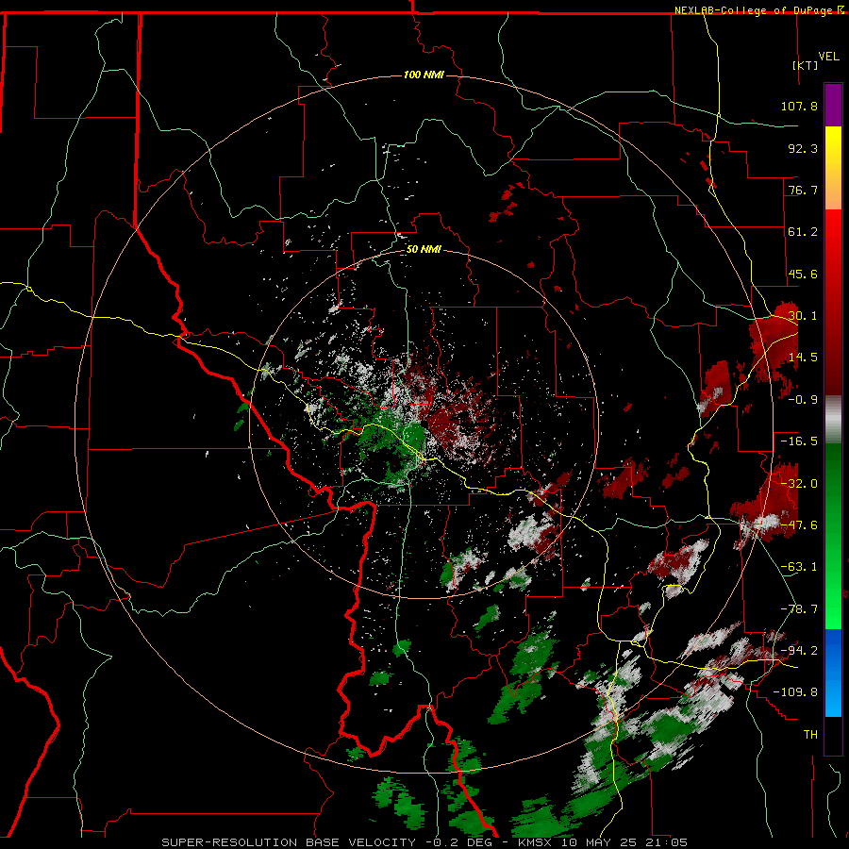Click the -32.0 value on velocity scale
Screen dimensions: 849x849
[799, 484]
